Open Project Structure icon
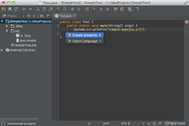The height and width of the screenshot is (126, 189). click(x=122, y=9)
